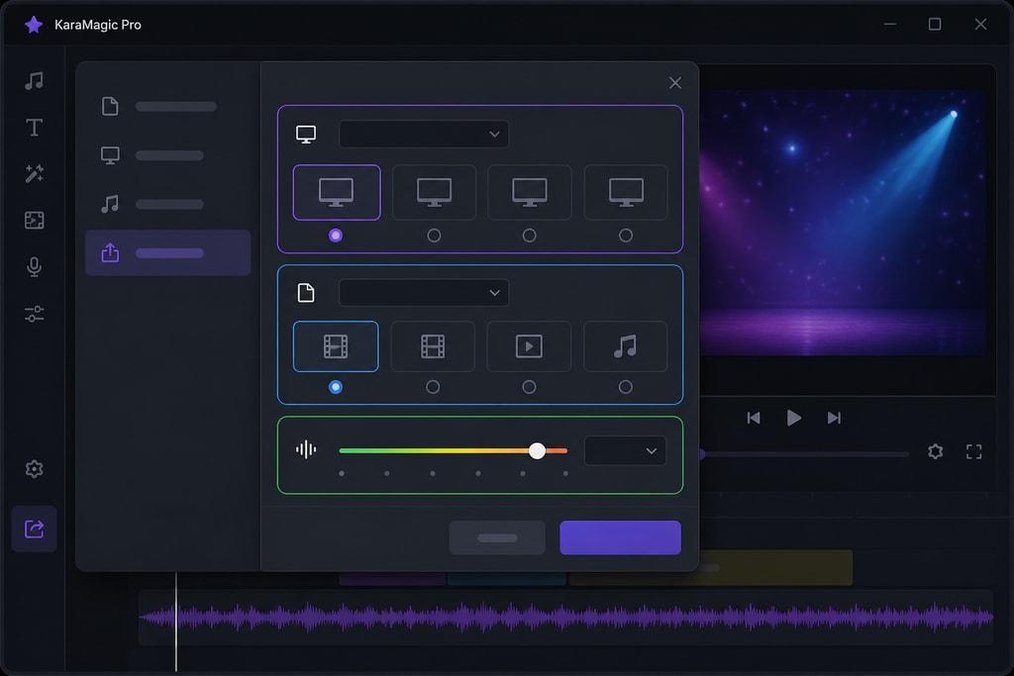This screenshot has width=1014, height=676.
Task: Click the stage spotlight preview image
Action: (841, 223)
